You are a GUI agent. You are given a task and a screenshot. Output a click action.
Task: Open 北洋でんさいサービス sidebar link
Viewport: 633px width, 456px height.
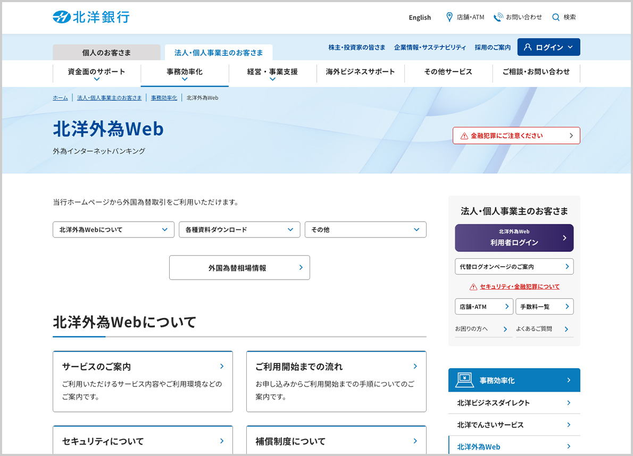point(514,425)
